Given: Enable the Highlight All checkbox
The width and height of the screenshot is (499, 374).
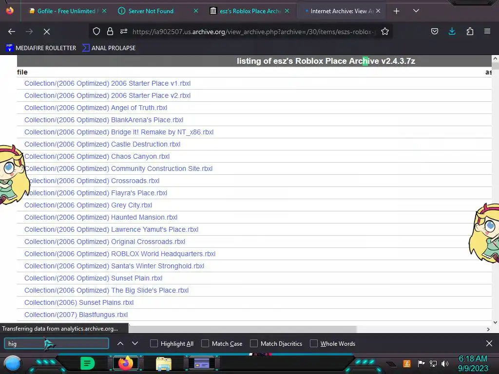Looking at the screenshot, I should click(x=154, y=343).
